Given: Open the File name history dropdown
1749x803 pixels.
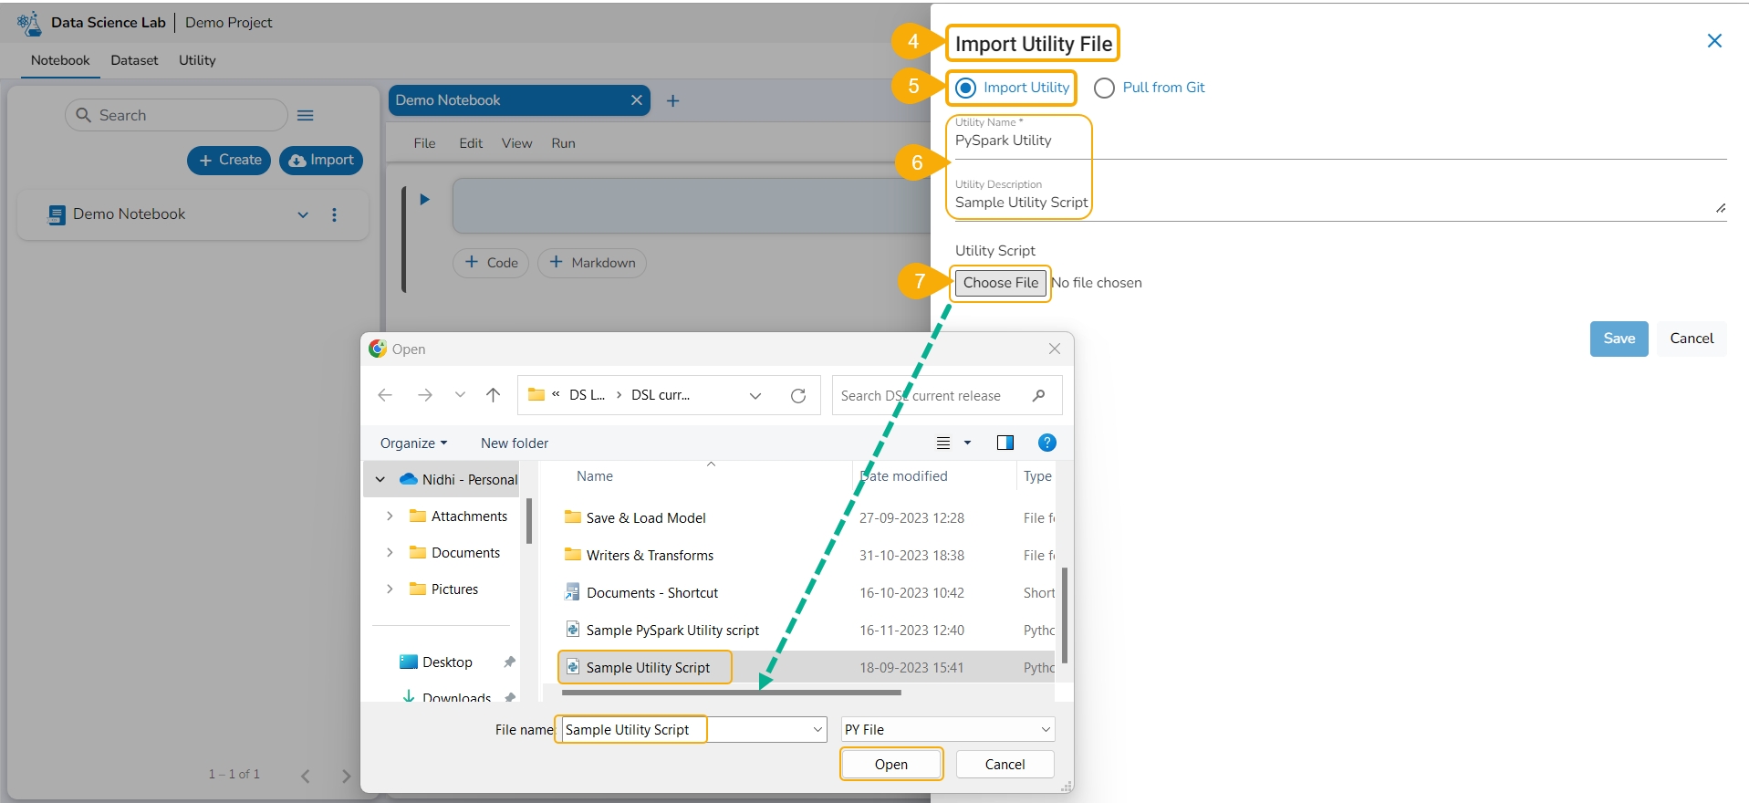Looking at the screenshot, I should 817,729.
